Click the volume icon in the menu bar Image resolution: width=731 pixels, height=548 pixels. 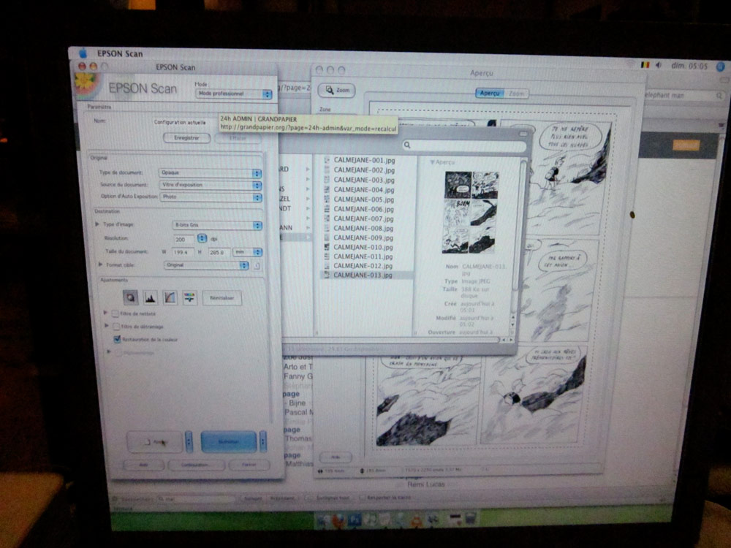pyautogui.click(x=659, y=65)
